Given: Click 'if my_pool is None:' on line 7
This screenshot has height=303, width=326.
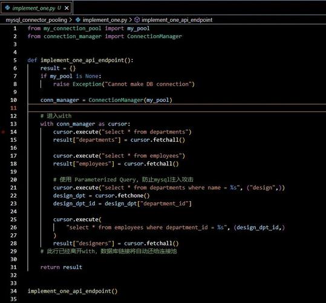Looking at the screenshot, I should coord(71,76).
